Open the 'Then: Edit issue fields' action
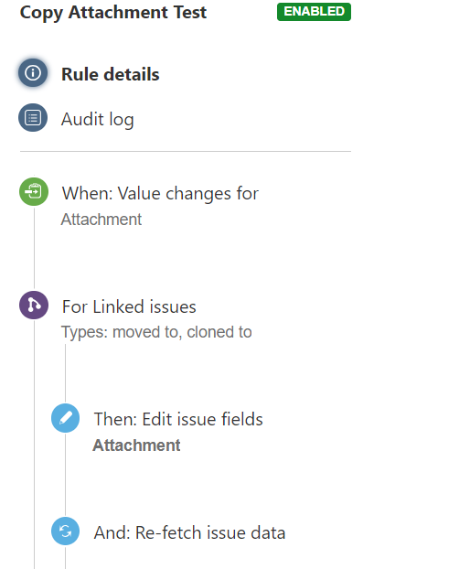 point(178,420)
